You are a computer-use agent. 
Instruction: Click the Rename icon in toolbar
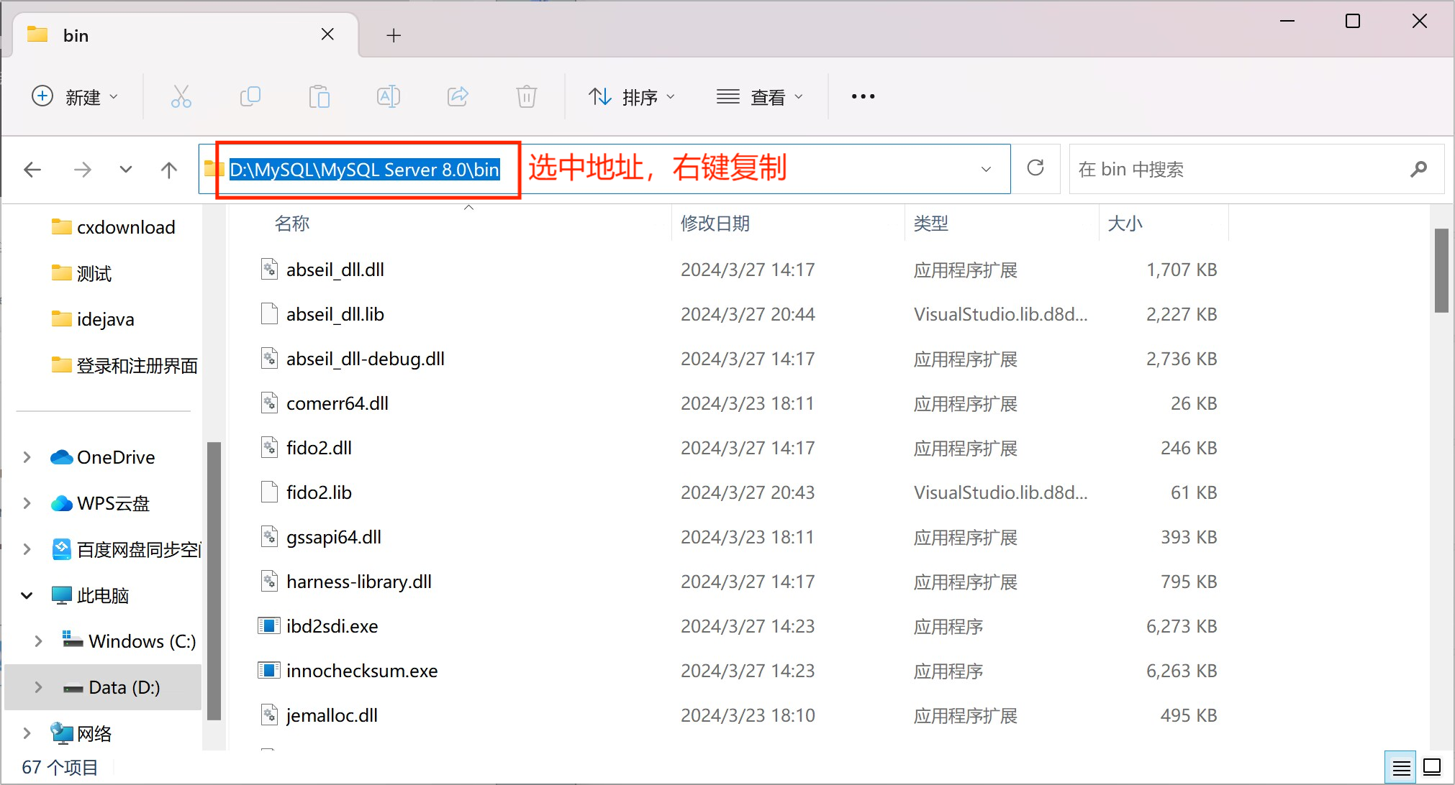pyautogui.click(x=388, y=96)
